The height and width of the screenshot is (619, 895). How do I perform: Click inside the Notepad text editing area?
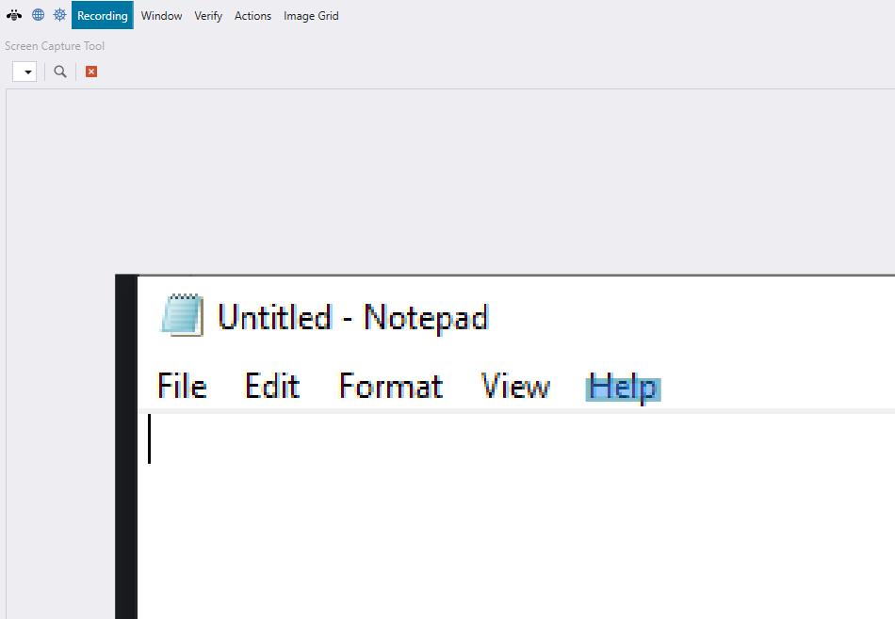coord(516,516)
